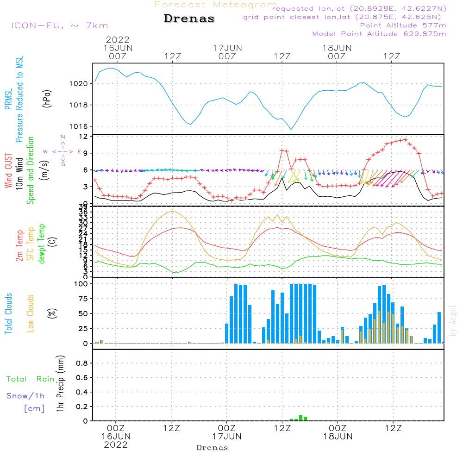Viewport: 463px width, 463px height.
Task: Select the "2022" year label below bottom axis
Action: coord(116,445)
